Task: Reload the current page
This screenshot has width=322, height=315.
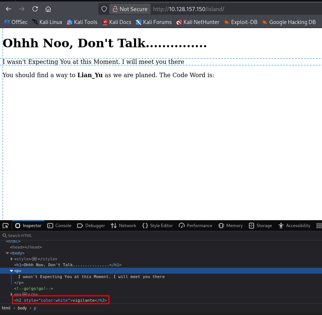Action: click(35, 9)
